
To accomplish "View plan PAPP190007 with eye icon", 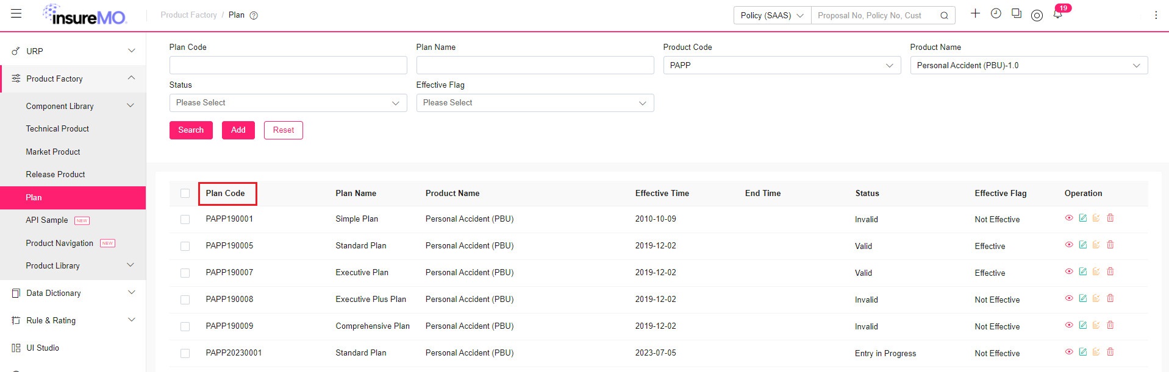I will (1069, 272).
